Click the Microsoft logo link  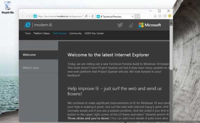pyautogui.click(x=150, y=25)
